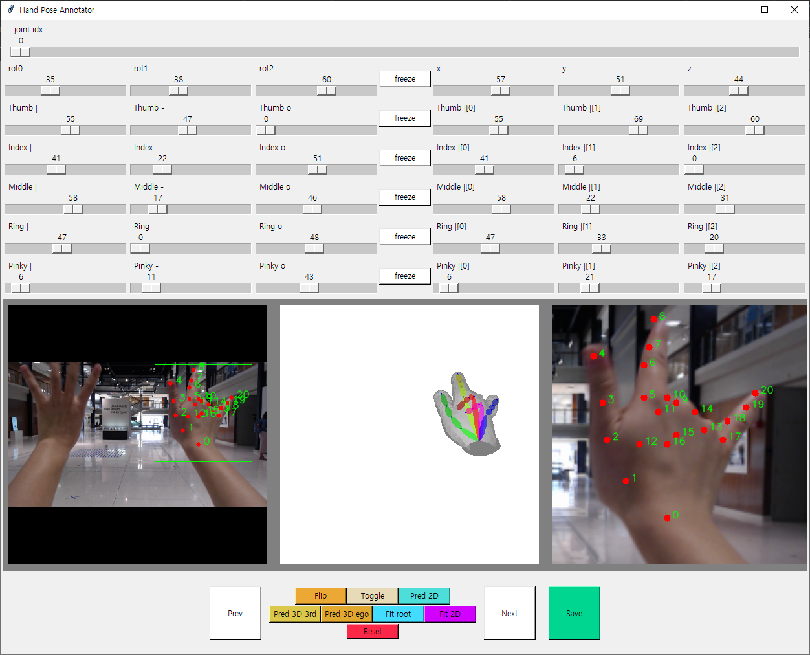
Task: Click the magenta Fit 2D button
Action: [x=450, y=614]
